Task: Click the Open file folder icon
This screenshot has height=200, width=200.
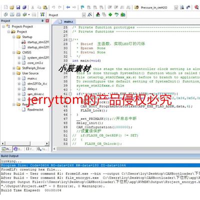Action: [12, 7]
